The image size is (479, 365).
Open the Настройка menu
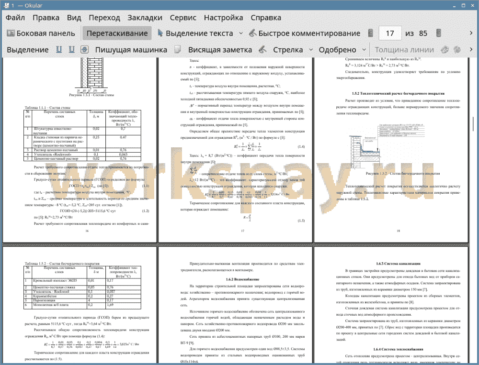coord(223,18)
